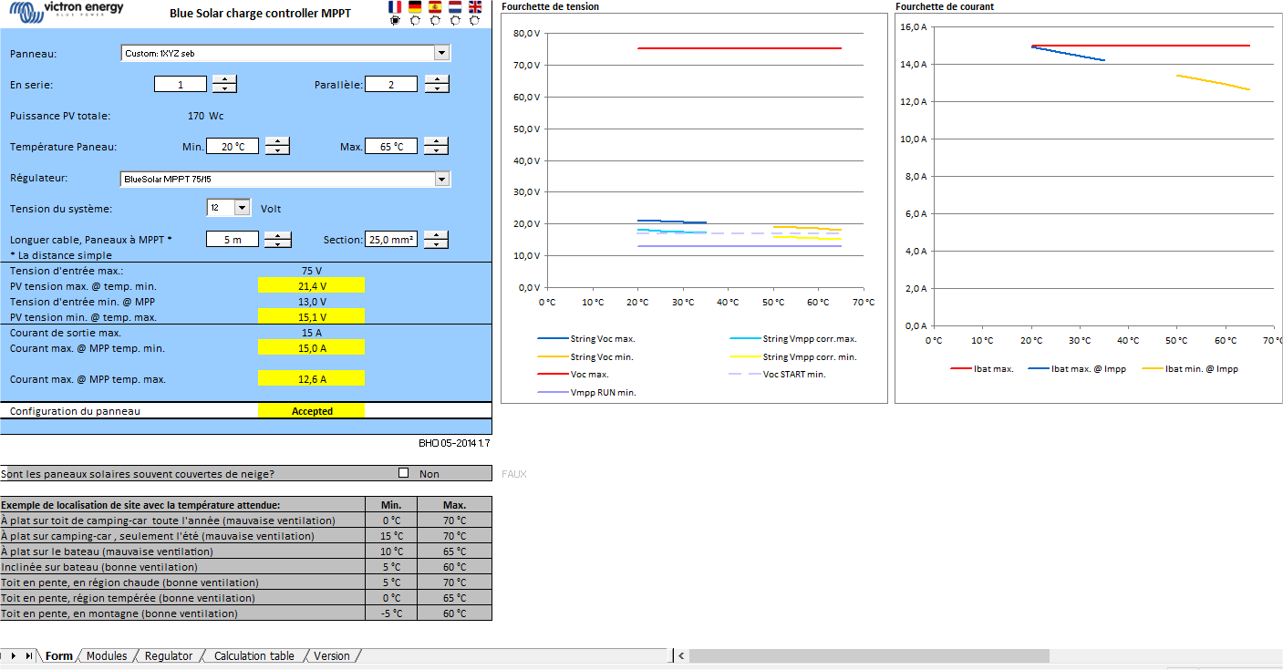
Task: Click the Dutch flag icon
Action: coord(455,6)
